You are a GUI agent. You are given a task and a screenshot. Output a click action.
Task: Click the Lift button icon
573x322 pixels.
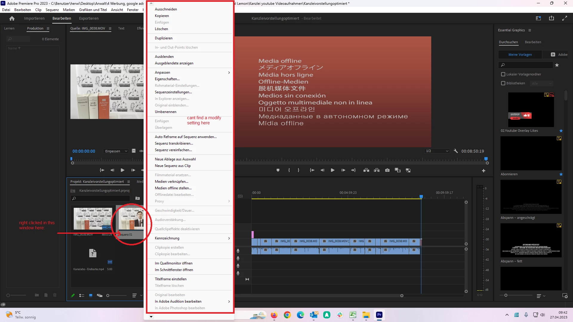tap(366, 170)
